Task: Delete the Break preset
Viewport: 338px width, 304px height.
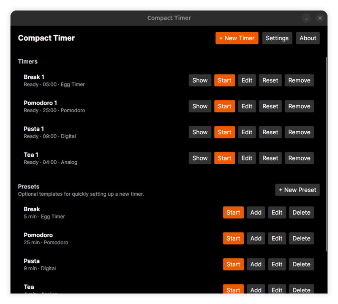Action: pos(301,213)
